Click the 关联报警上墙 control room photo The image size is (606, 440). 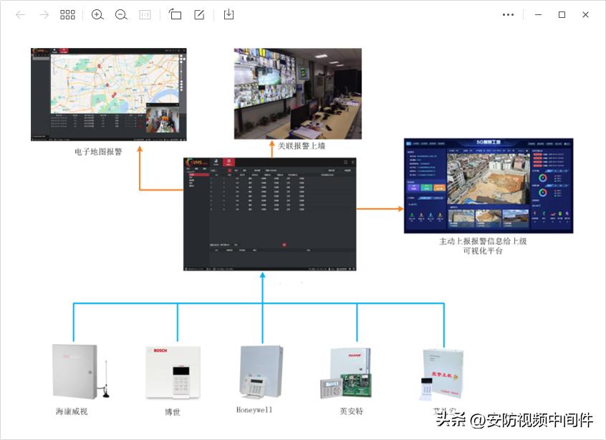click(297, 94)
